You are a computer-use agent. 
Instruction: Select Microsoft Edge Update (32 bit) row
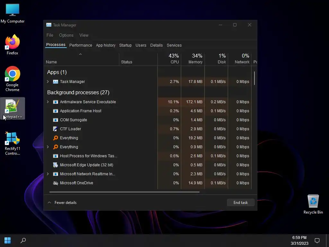click(x=148, y=165)
